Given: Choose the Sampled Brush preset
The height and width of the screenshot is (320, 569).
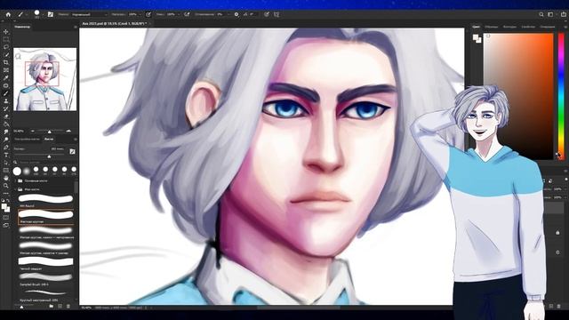Looking at the screenshot, I should pos(45,278).
